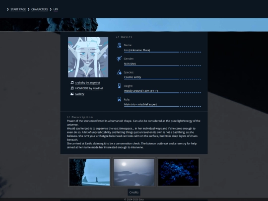Click the 'Role:' field label
This screenshot has height=201, width=268.
127,99
